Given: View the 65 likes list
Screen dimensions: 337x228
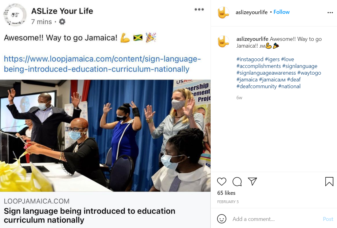Looking at the screenshot, I should click(x=226, y=193).
